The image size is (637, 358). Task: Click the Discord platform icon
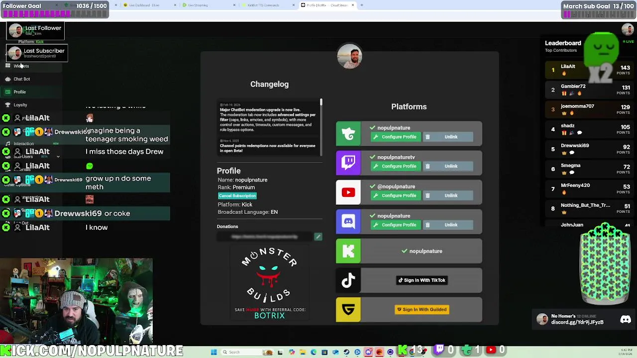click(x=348, y=222)
